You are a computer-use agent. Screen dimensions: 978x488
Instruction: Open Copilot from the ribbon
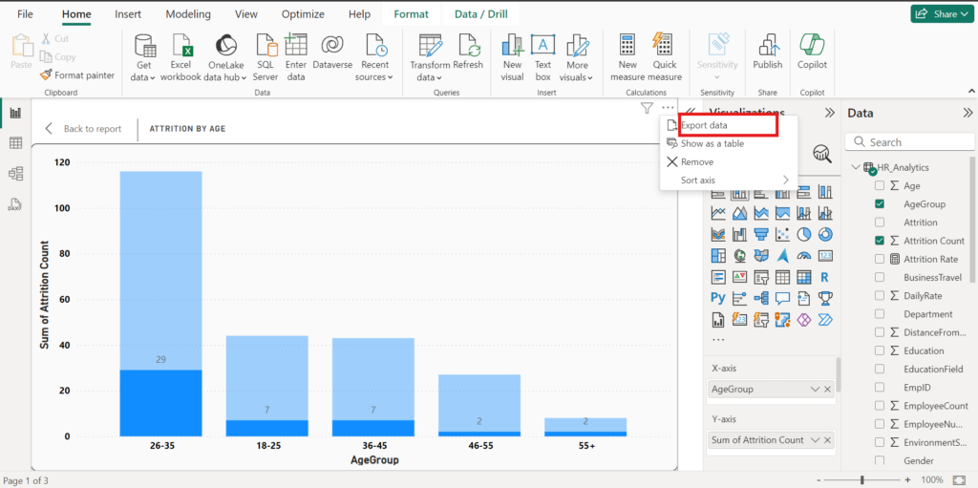(x=812, y=53)
